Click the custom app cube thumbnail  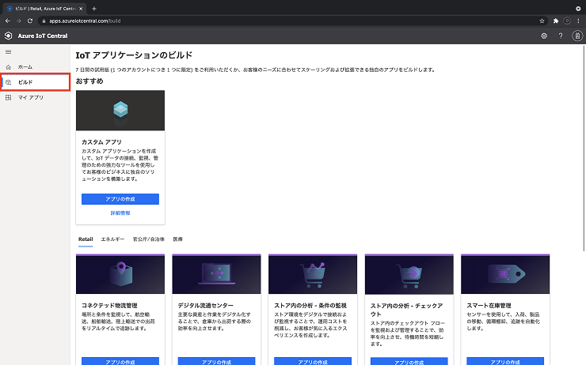pos(120,111)
